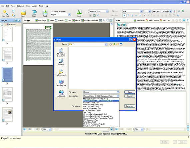The image size is (190, 148).
Task: Select the Table area tool icon
Action: click(100, 20)
